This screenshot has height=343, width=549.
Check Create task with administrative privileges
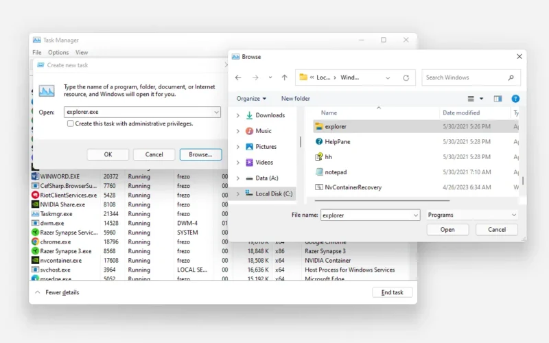click(x=71, y=123)
